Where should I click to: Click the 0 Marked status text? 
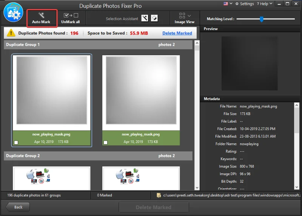coord(105,195)
